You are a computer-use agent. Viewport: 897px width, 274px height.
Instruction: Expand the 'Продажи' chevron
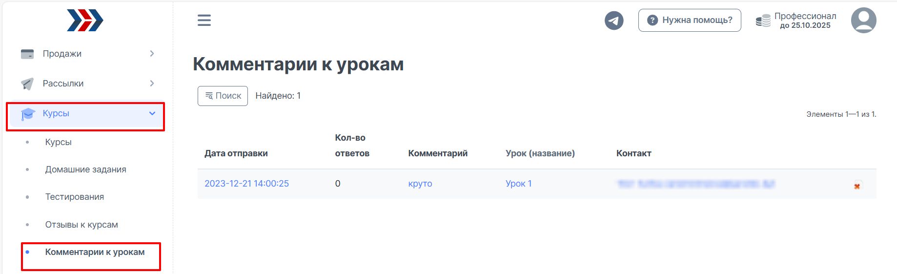pos(152,54)
